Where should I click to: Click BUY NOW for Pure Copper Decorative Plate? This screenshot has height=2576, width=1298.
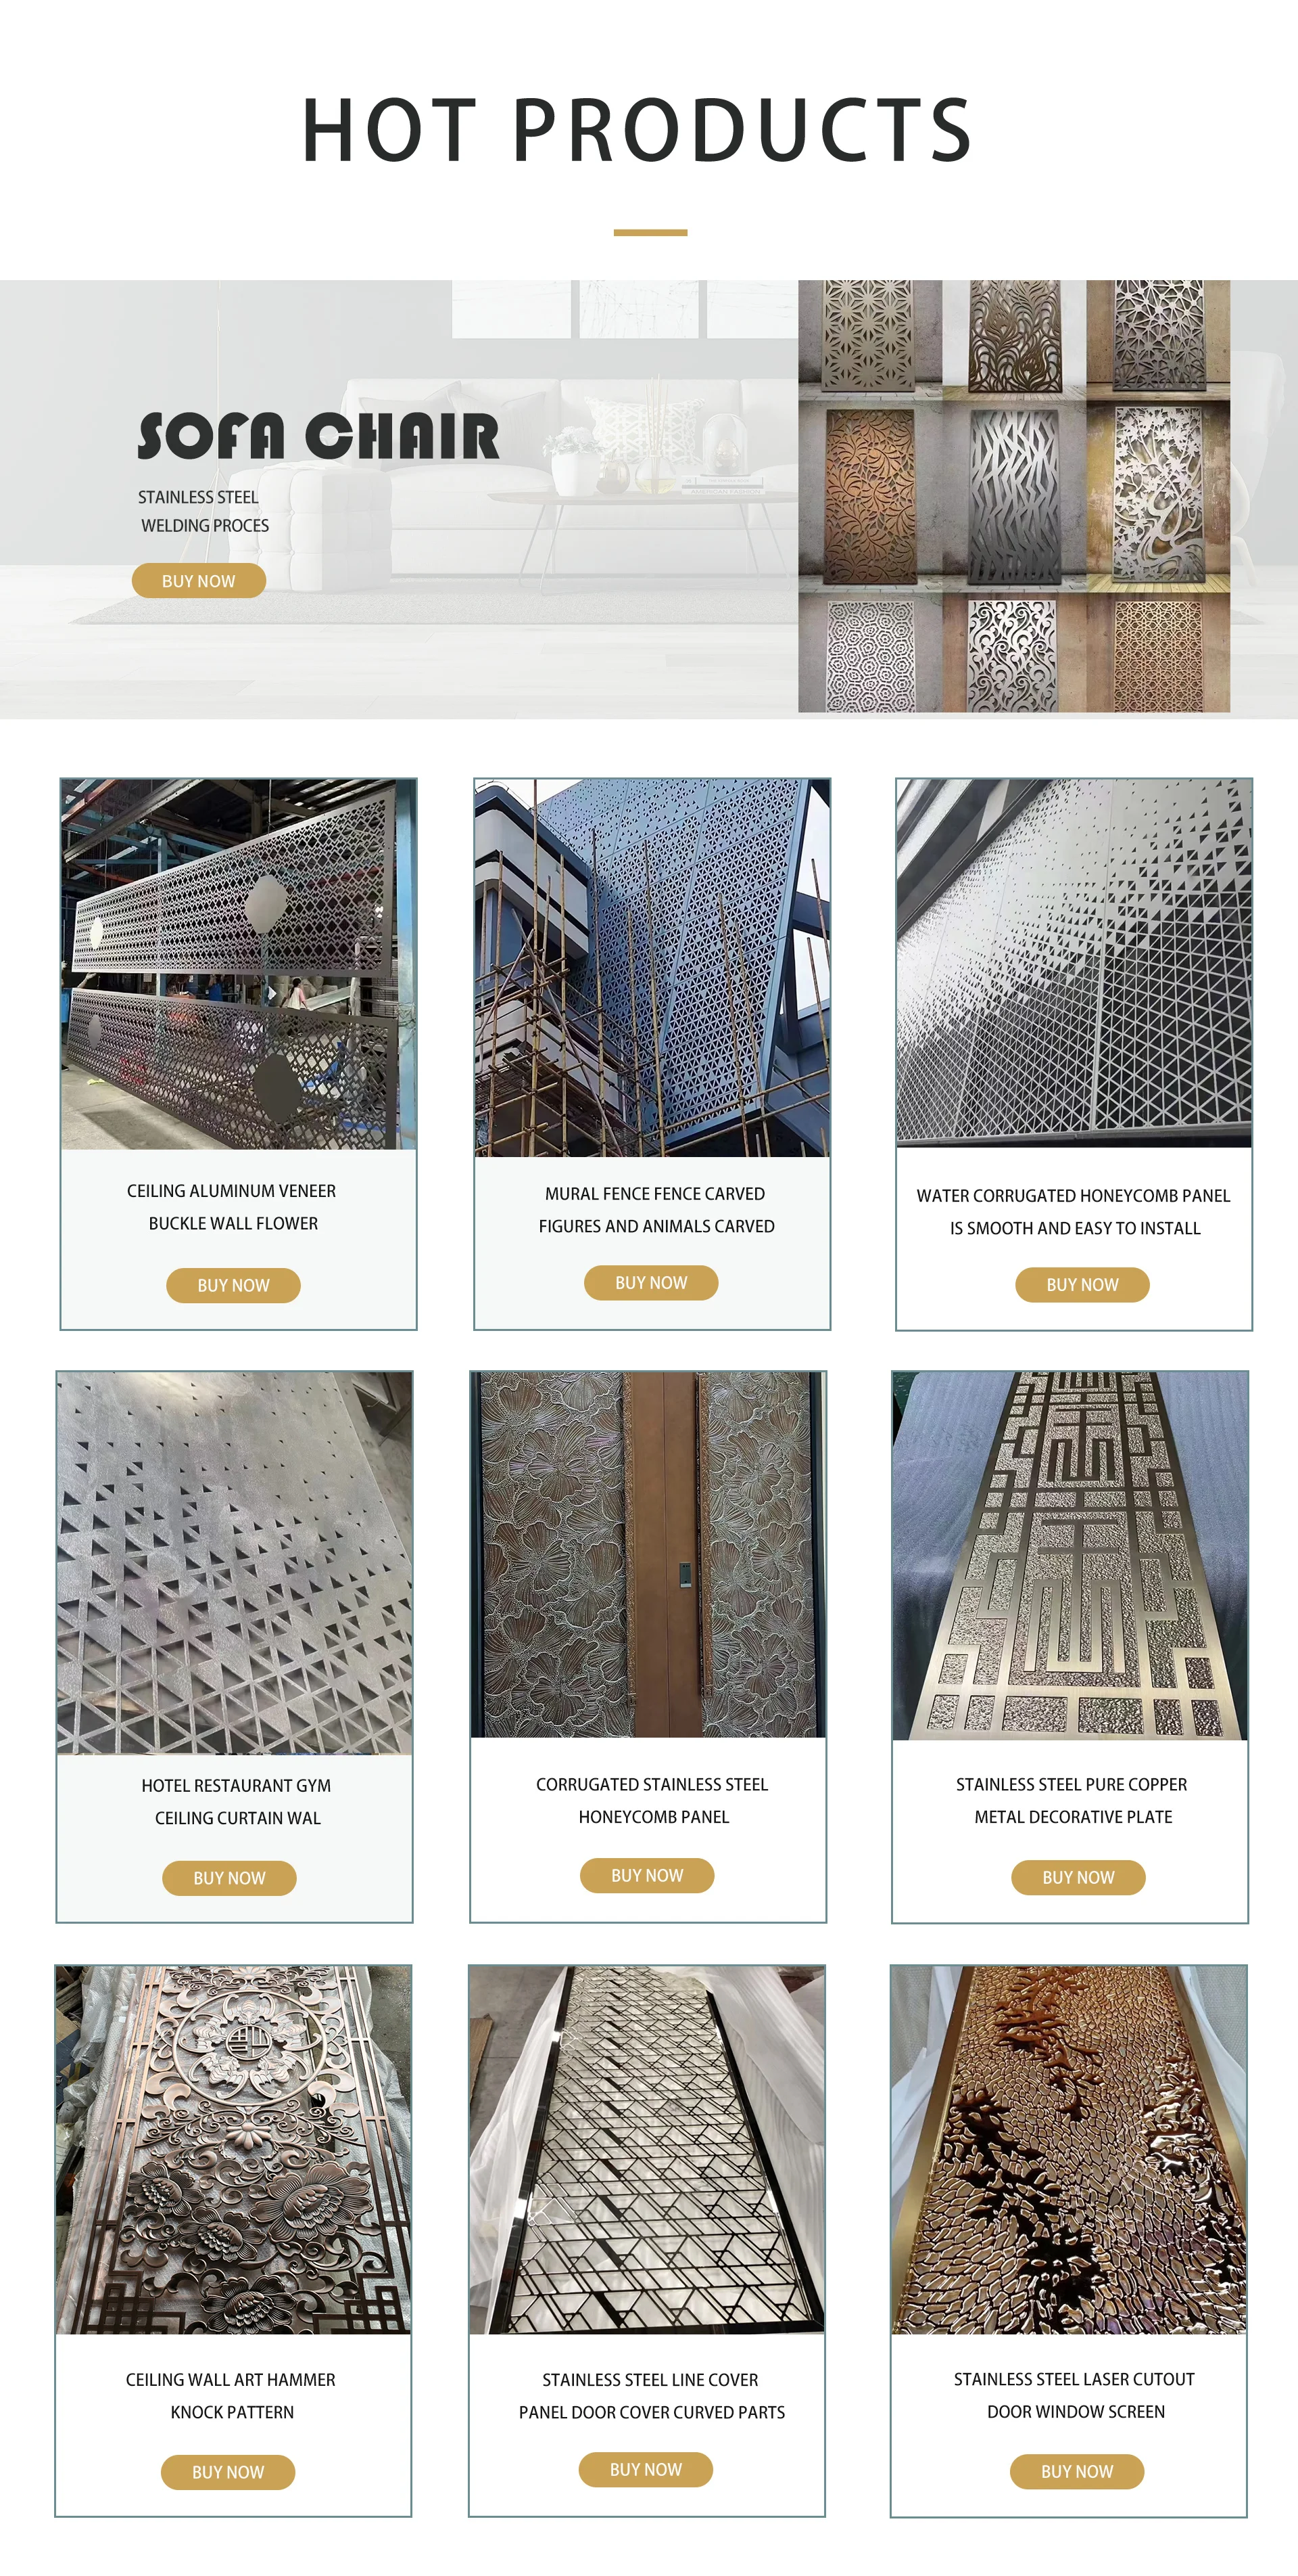1078,1877
